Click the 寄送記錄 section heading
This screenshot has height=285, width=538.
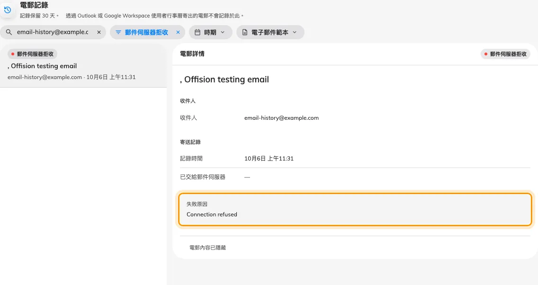[x=190, y=142]
